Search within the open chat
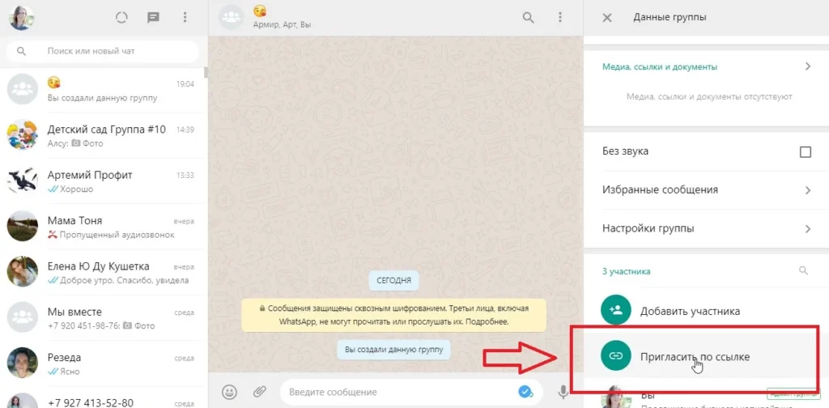The height and width of the screenshot is (408, 829). coord(528,18)
